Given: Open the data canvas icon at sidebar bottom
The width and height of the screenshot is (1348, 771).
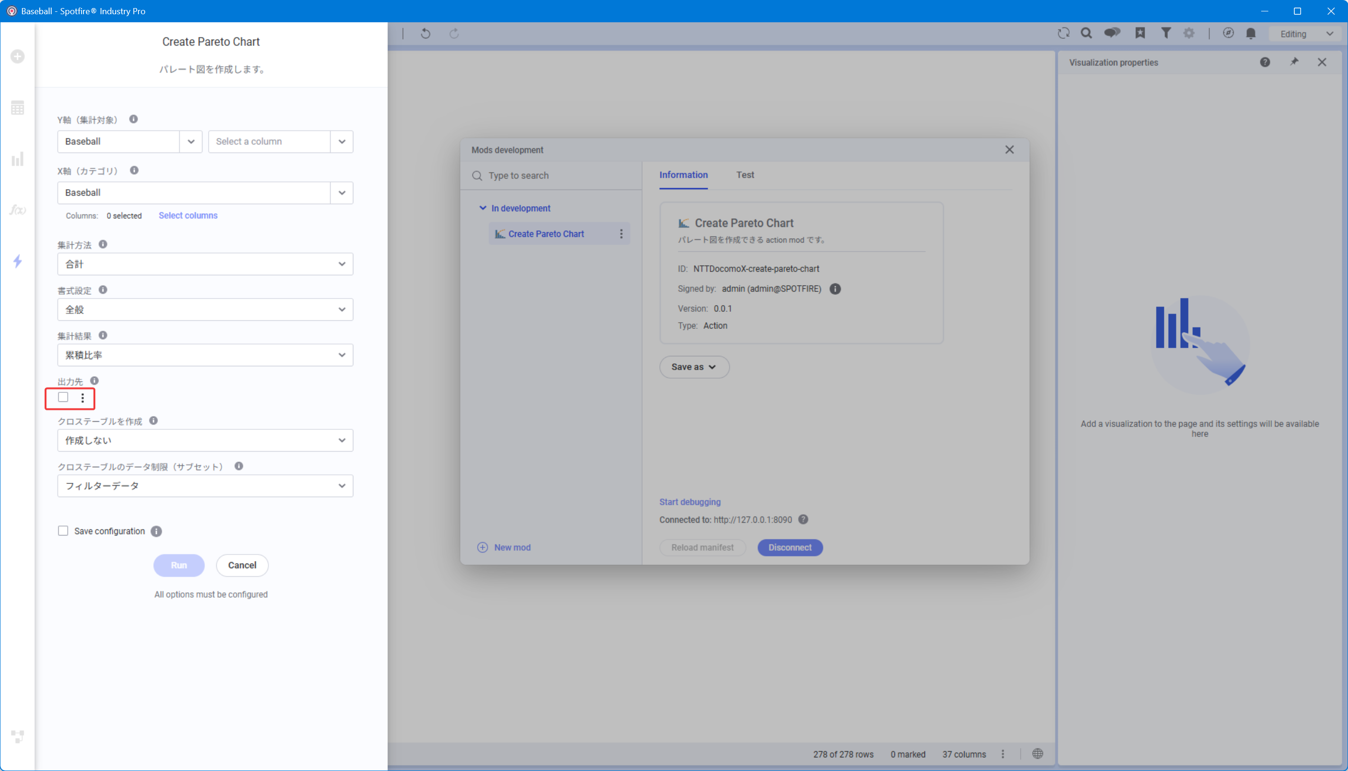Looking at the screenshot, I should (18, 736).
